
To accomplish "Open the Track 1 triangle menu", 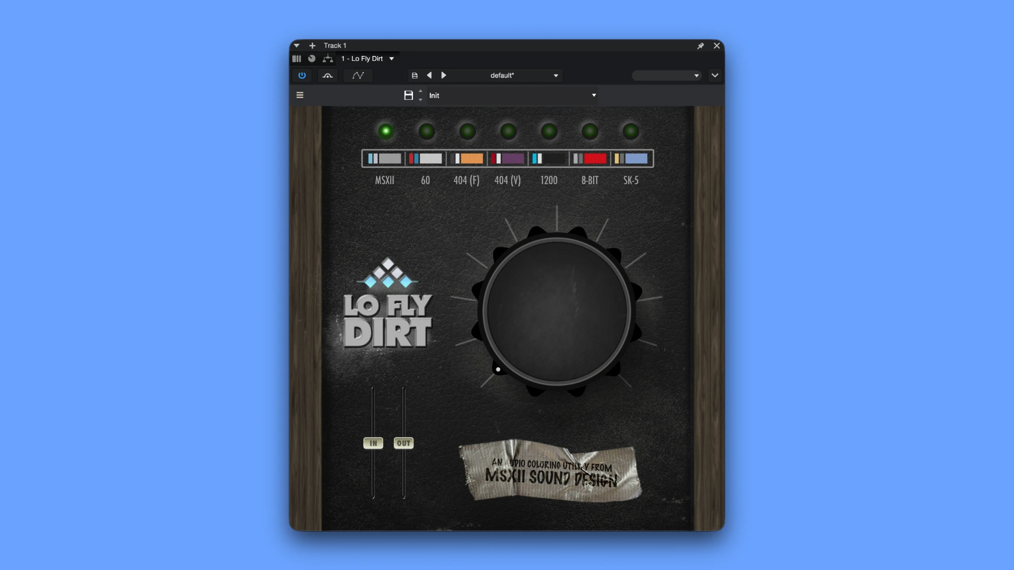I will [x=297, y=46].
